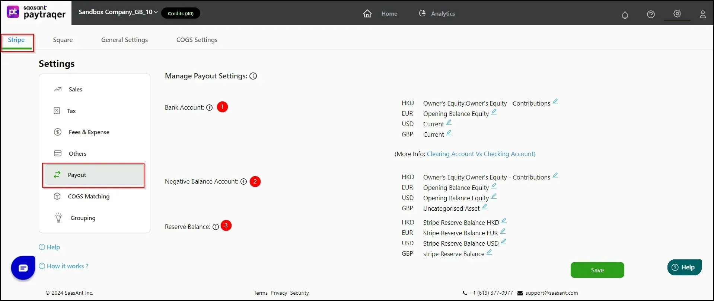The image size is (714, 301).
Task: Edit USD bank account Current pencil icon
Action: coord(449,122)
